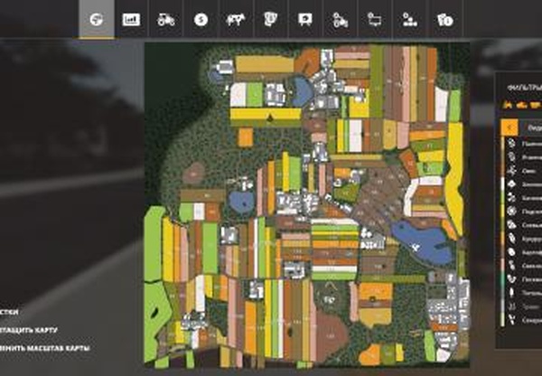
Task: Click the 'ФИЛЬТРЫ' panel heading
Action: click(x=524, y=88)
